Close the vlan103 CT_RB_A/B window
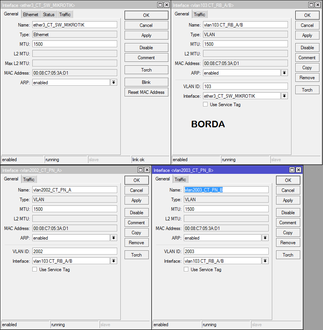The image size is (323, 330). [318, 5]
